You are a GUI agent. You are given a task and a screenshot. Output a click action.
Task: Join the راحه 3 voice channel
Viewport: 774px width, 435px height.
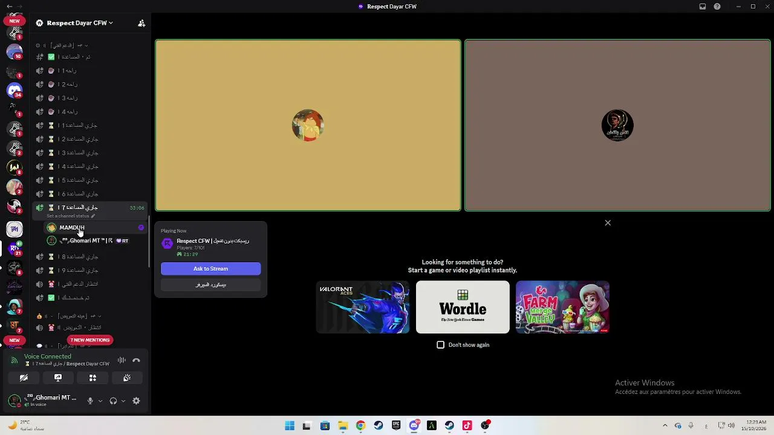[91, 98]
